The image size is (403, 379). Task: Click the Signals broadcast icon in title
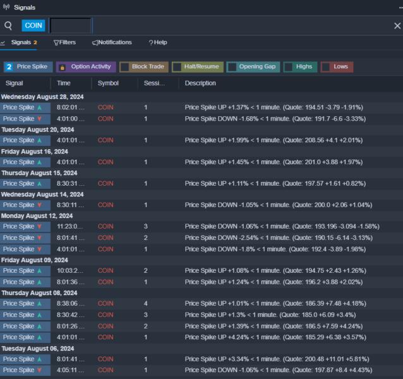6,7
